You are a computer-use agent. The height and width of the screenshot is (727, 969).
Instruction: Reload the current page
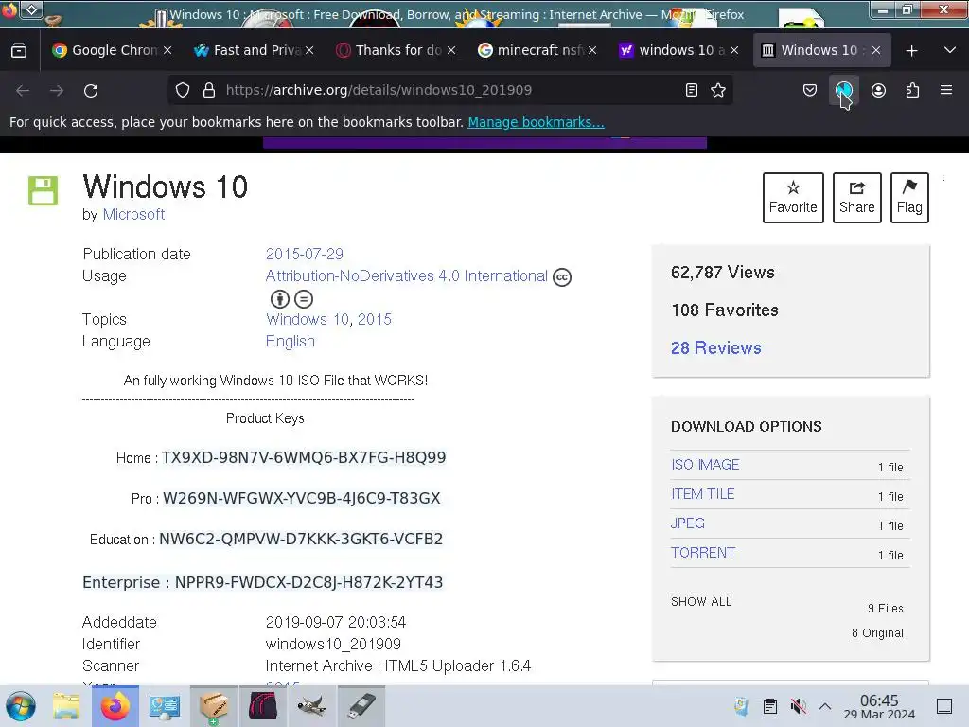tap(91, 90)
